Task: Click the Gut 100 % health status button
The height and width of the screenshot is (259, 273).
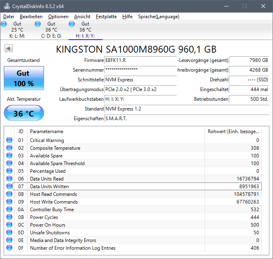Action: (24, 78)
